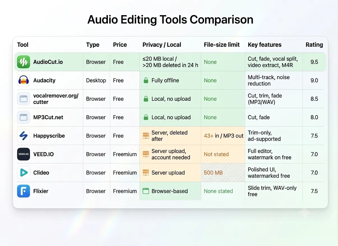Click the Freemium price cell for VEED.IO
The height and width of the screenshot is (246, 338).
(x=125, y=154)
